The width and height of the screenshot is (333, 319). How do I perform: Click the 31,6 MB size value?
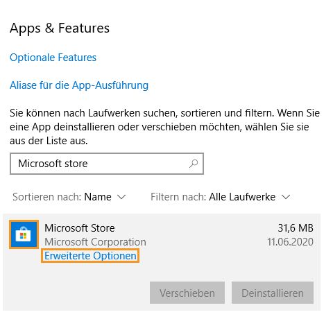tap(296, 228)
